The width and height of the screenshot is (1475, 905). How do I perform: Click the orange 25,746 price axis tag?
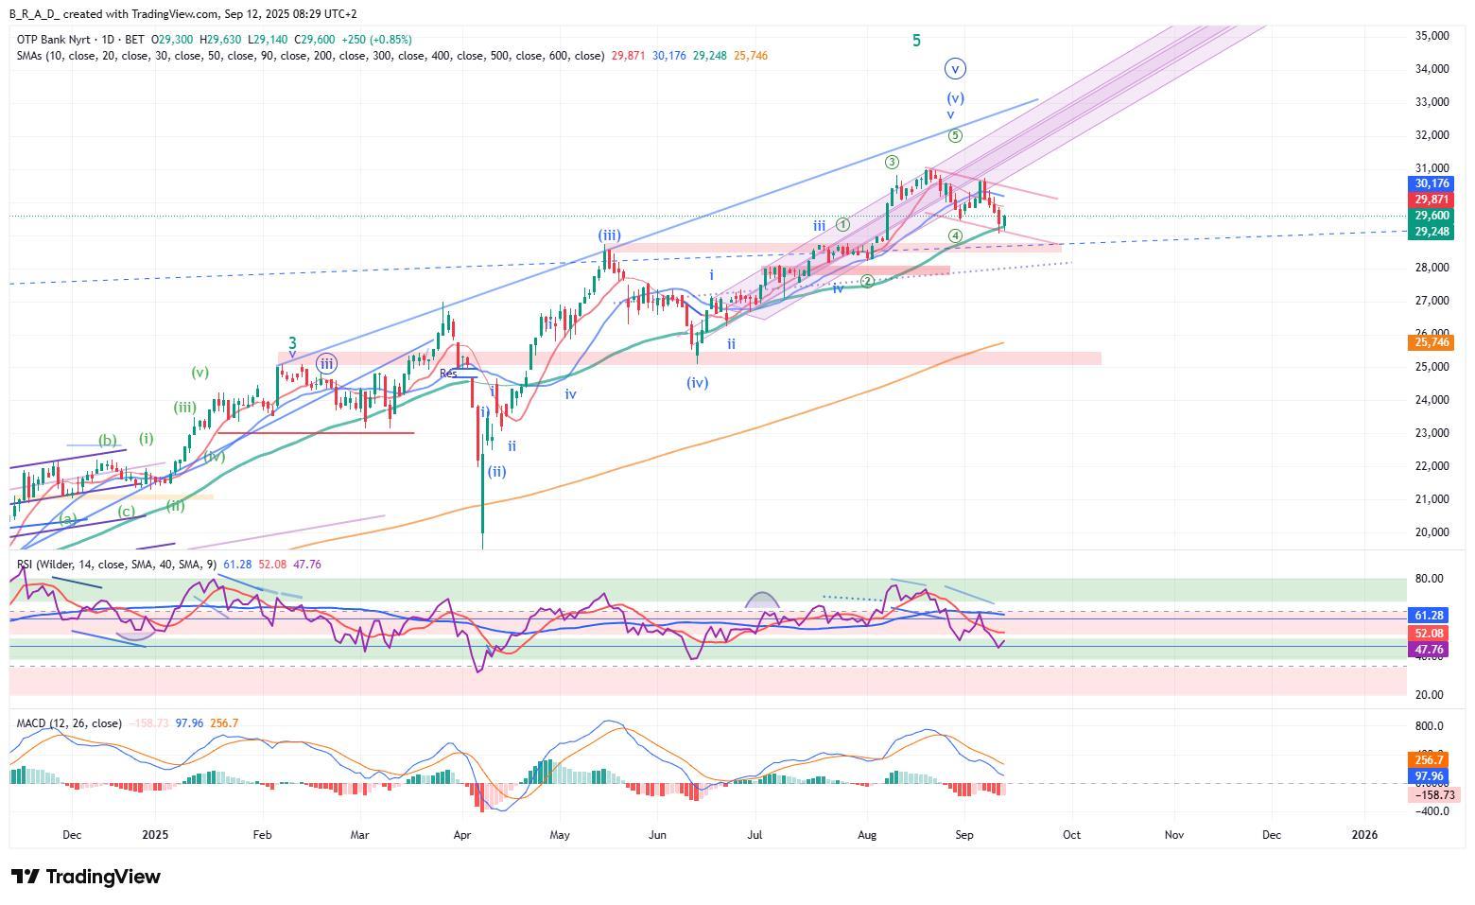pyautogui.click(x=1431, y=342)
